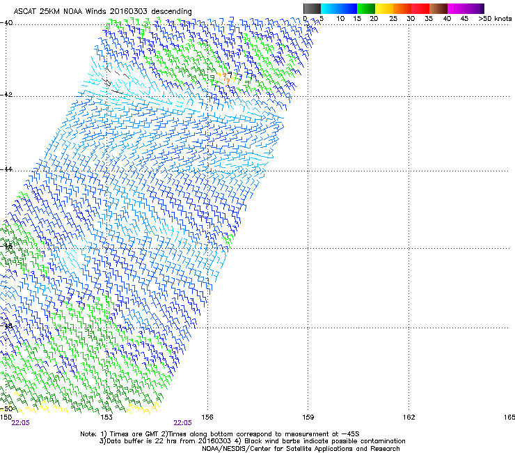This screenshot has height=453, width=515.
Task: Click the purple '22:05' time near longitude 156
Action: tap(182, 423)
